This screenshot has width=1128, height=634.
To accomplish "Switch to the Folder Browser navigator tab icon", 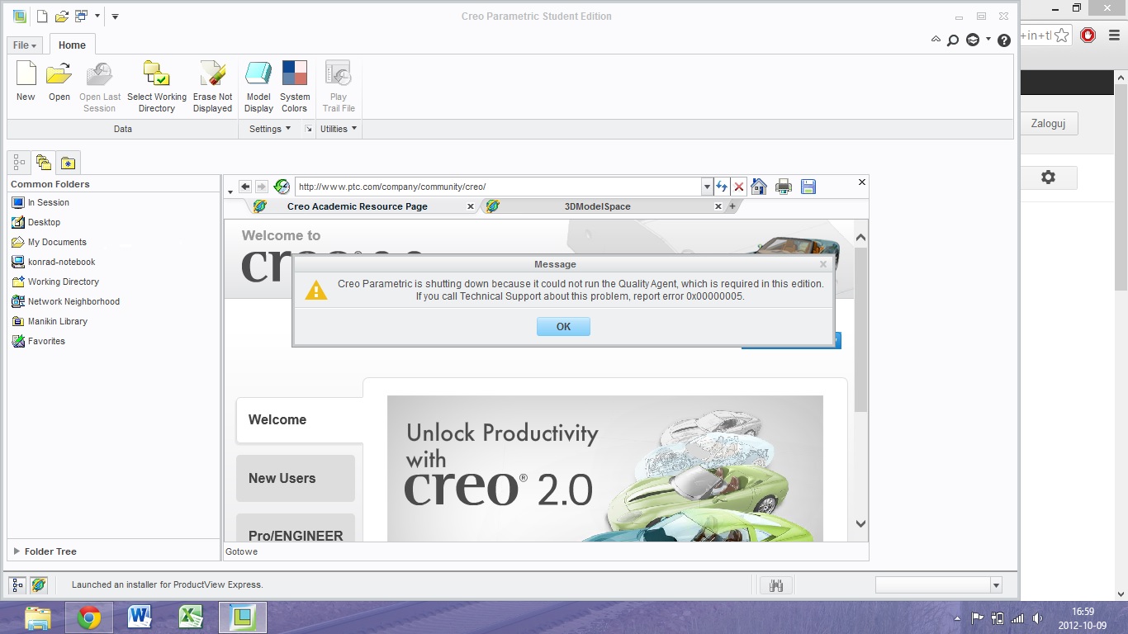I will [44, 163].
